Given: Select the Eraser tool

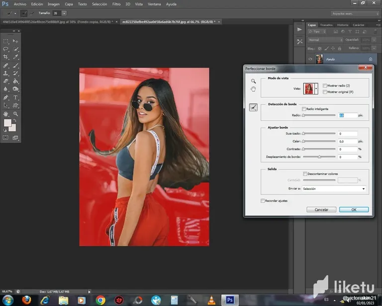Looking at the screenshot, I should 5,81.
